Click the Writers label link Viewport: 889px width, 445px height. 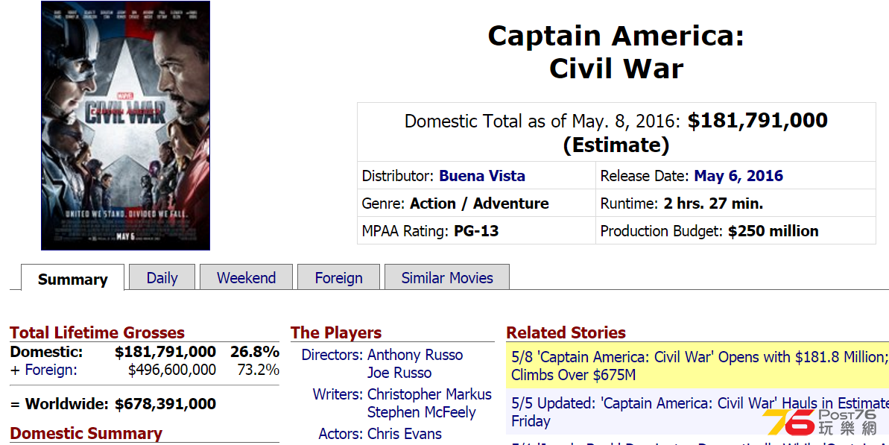[x=338, y=394]
